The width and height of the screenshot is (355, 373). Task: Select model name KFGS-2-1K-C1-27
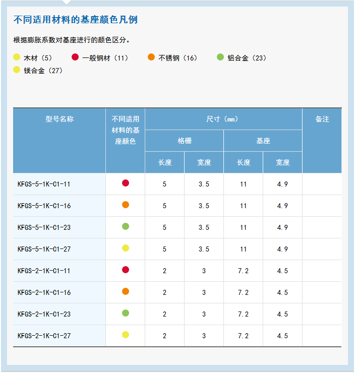(x=44, y=336)
